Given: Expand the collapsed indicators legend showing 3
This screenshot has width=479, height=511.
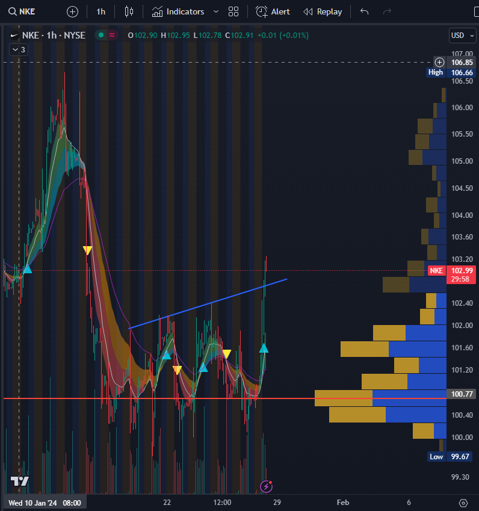Looking at the screenshot, I should (19, 50).
